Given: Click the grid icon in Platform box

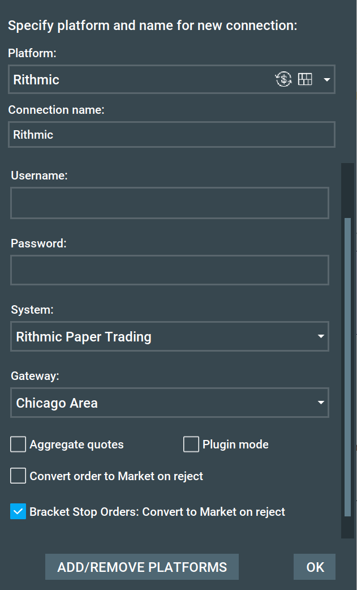Looking at the screenshot, I should 305,79.
